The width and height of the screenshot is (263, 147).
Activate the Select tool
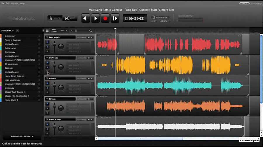point(55,18)
